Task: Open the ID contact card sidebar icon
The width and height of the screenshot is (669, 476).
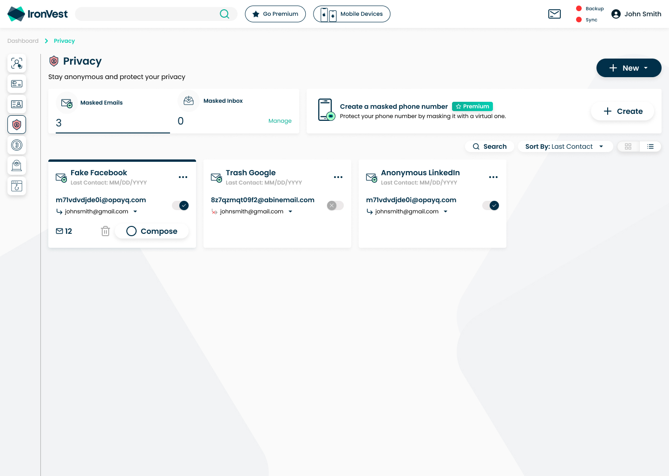Action: (x=17, y=104)
